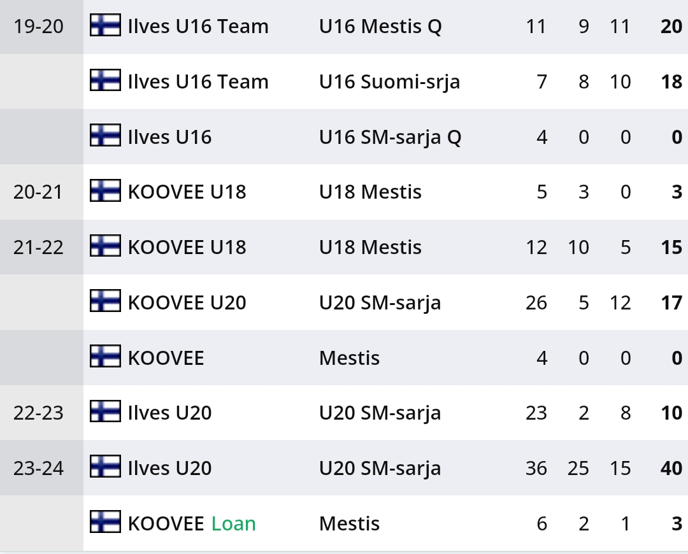Open the U16 Suomi-srja league link

click(389, 82)
